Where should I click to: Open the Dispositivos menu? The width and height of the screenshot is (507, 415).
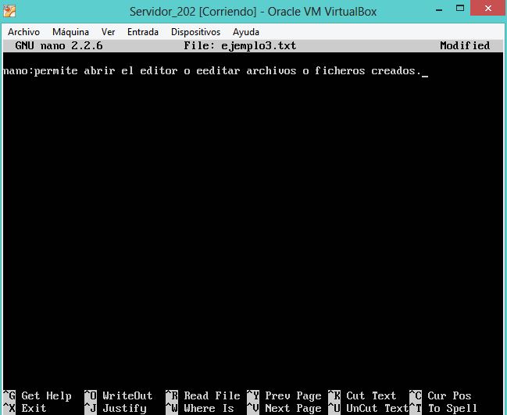tap(195, 32)
